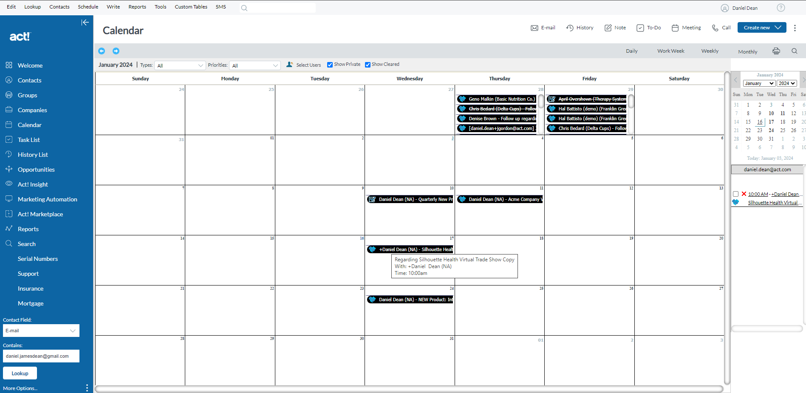This screenshot has width=806, height=393.
Task: Toggle Show Private checkbox
Action: pyautogui.click(x=330, y=65)
